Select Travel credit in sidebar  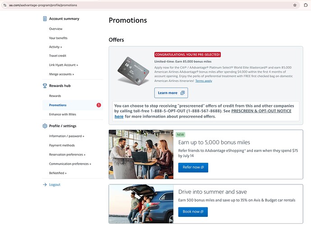tap(57, 56)
